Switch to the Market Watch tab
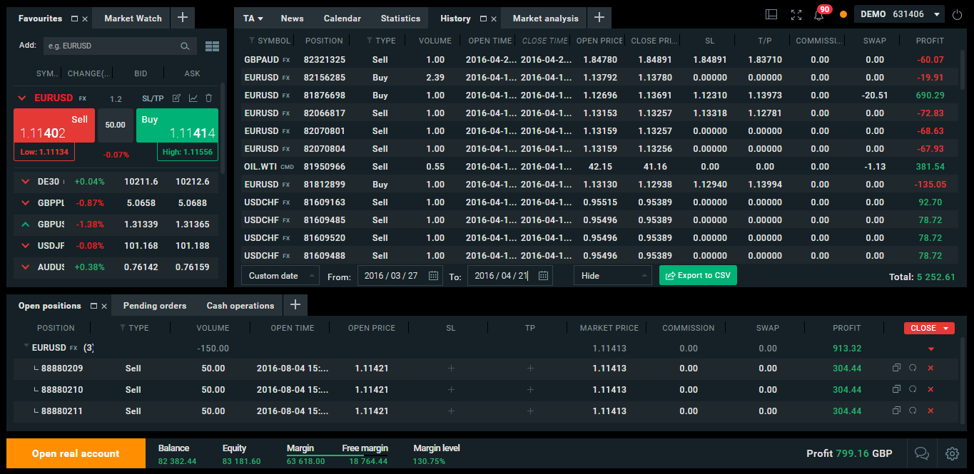 pyautogui.click(x=133, y=19)
